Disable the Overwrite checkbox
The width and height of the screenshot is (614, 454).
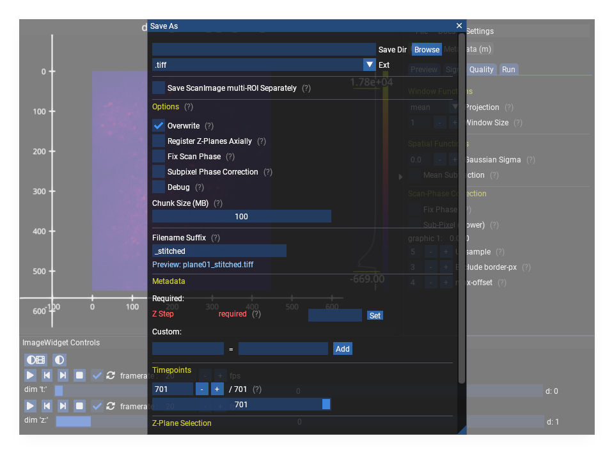(x=159, y=126)
